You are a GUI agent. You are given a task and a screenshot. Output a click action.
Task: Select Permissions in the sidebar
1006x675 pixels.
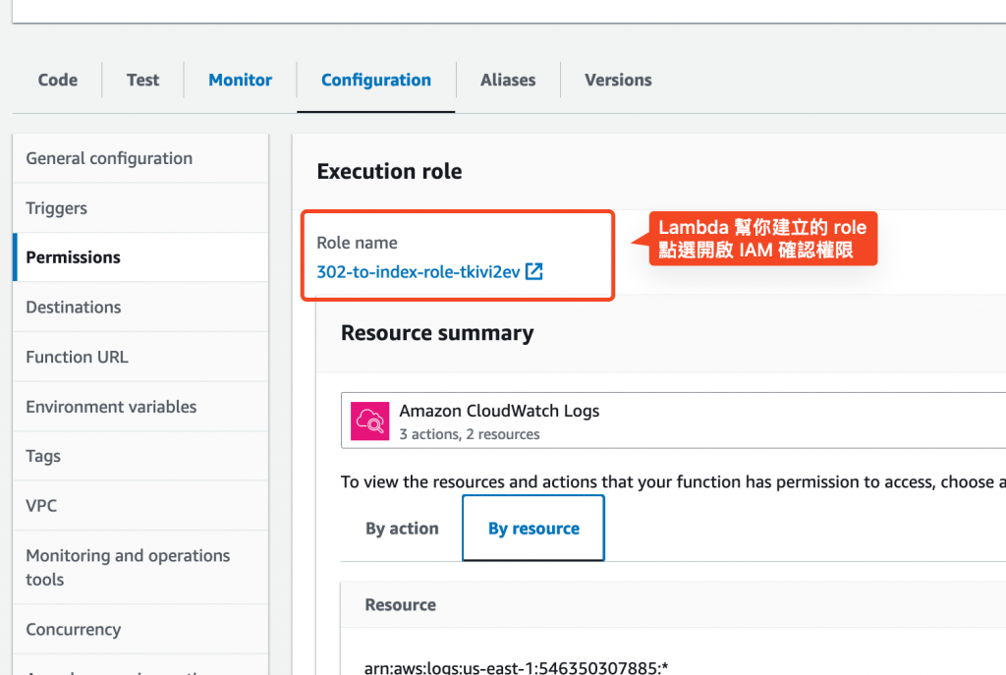74,257
